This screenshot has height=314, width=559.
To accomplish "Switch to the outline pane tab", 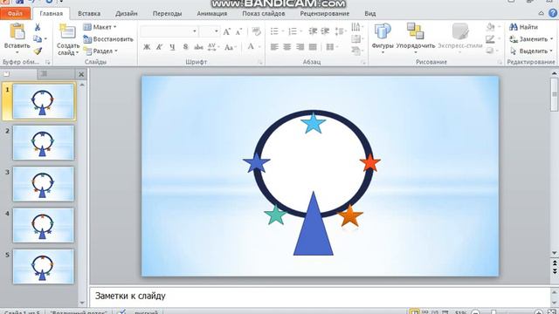I will (44, 73).
